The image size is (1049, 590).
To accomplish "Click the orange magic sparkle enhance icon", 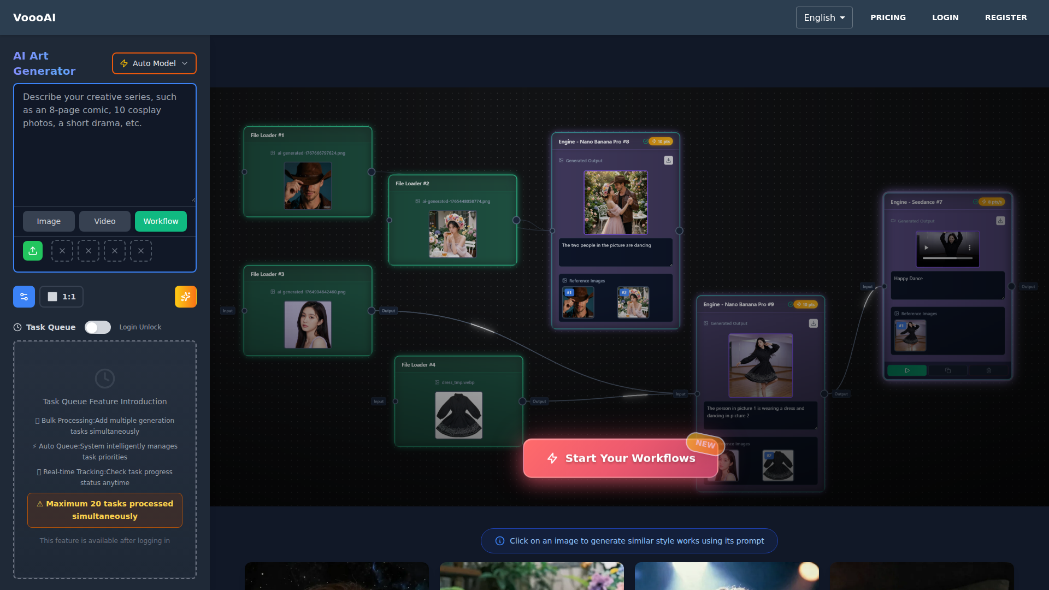I will pos(185,297).
